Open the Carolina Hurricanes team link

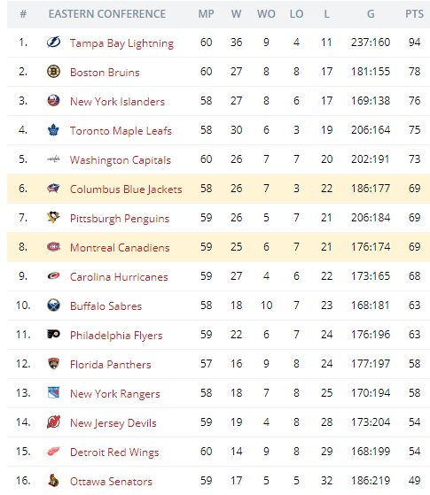pyautogui.click(x=119, y=276)
